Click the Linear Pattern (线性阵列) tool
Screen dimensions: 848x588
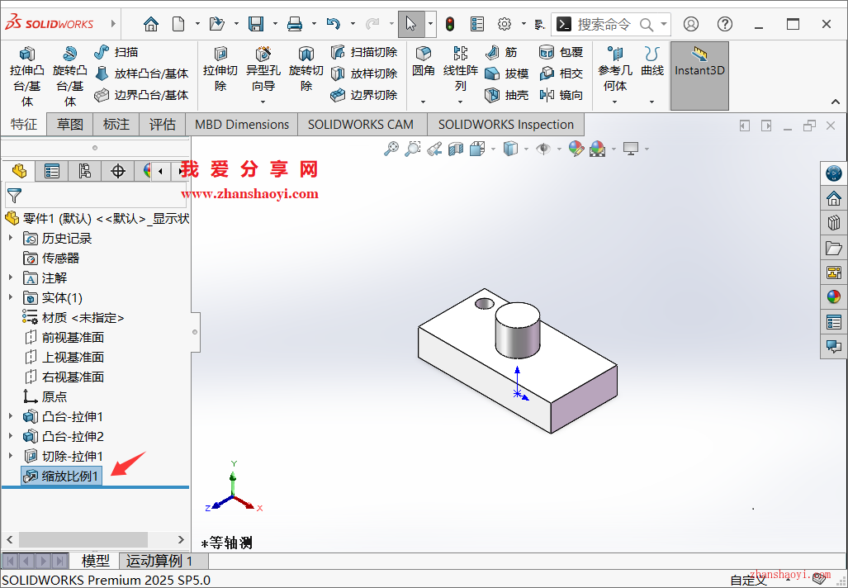[x=460, y=69]
